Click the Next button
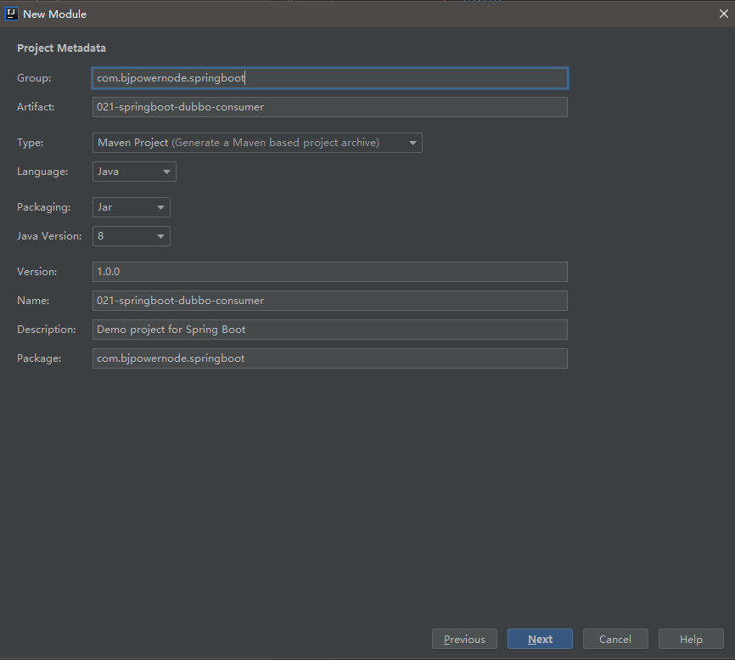The height and width of the screenshot is (660, 735). (x=540, y=639)
